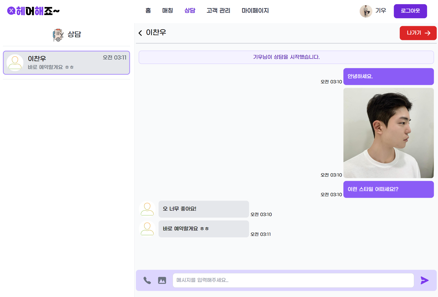Click the 메시지를 입력해주세요 input field
The width and height of the screenshot is (438, 297).
(293, 280)
